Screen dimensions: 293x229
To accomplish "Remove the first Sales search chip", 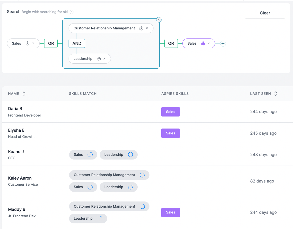I will click(33, 44).
